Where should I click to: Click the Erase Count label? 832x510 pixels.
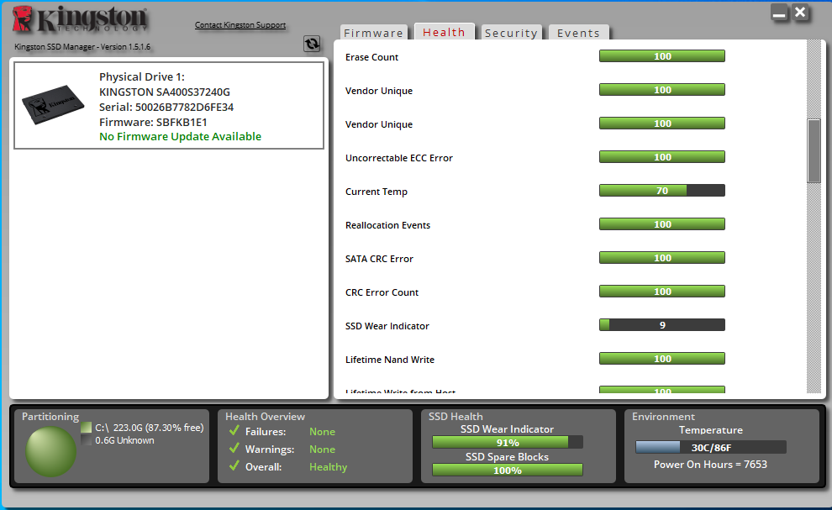pyautogui.click(x=371, y=57)
